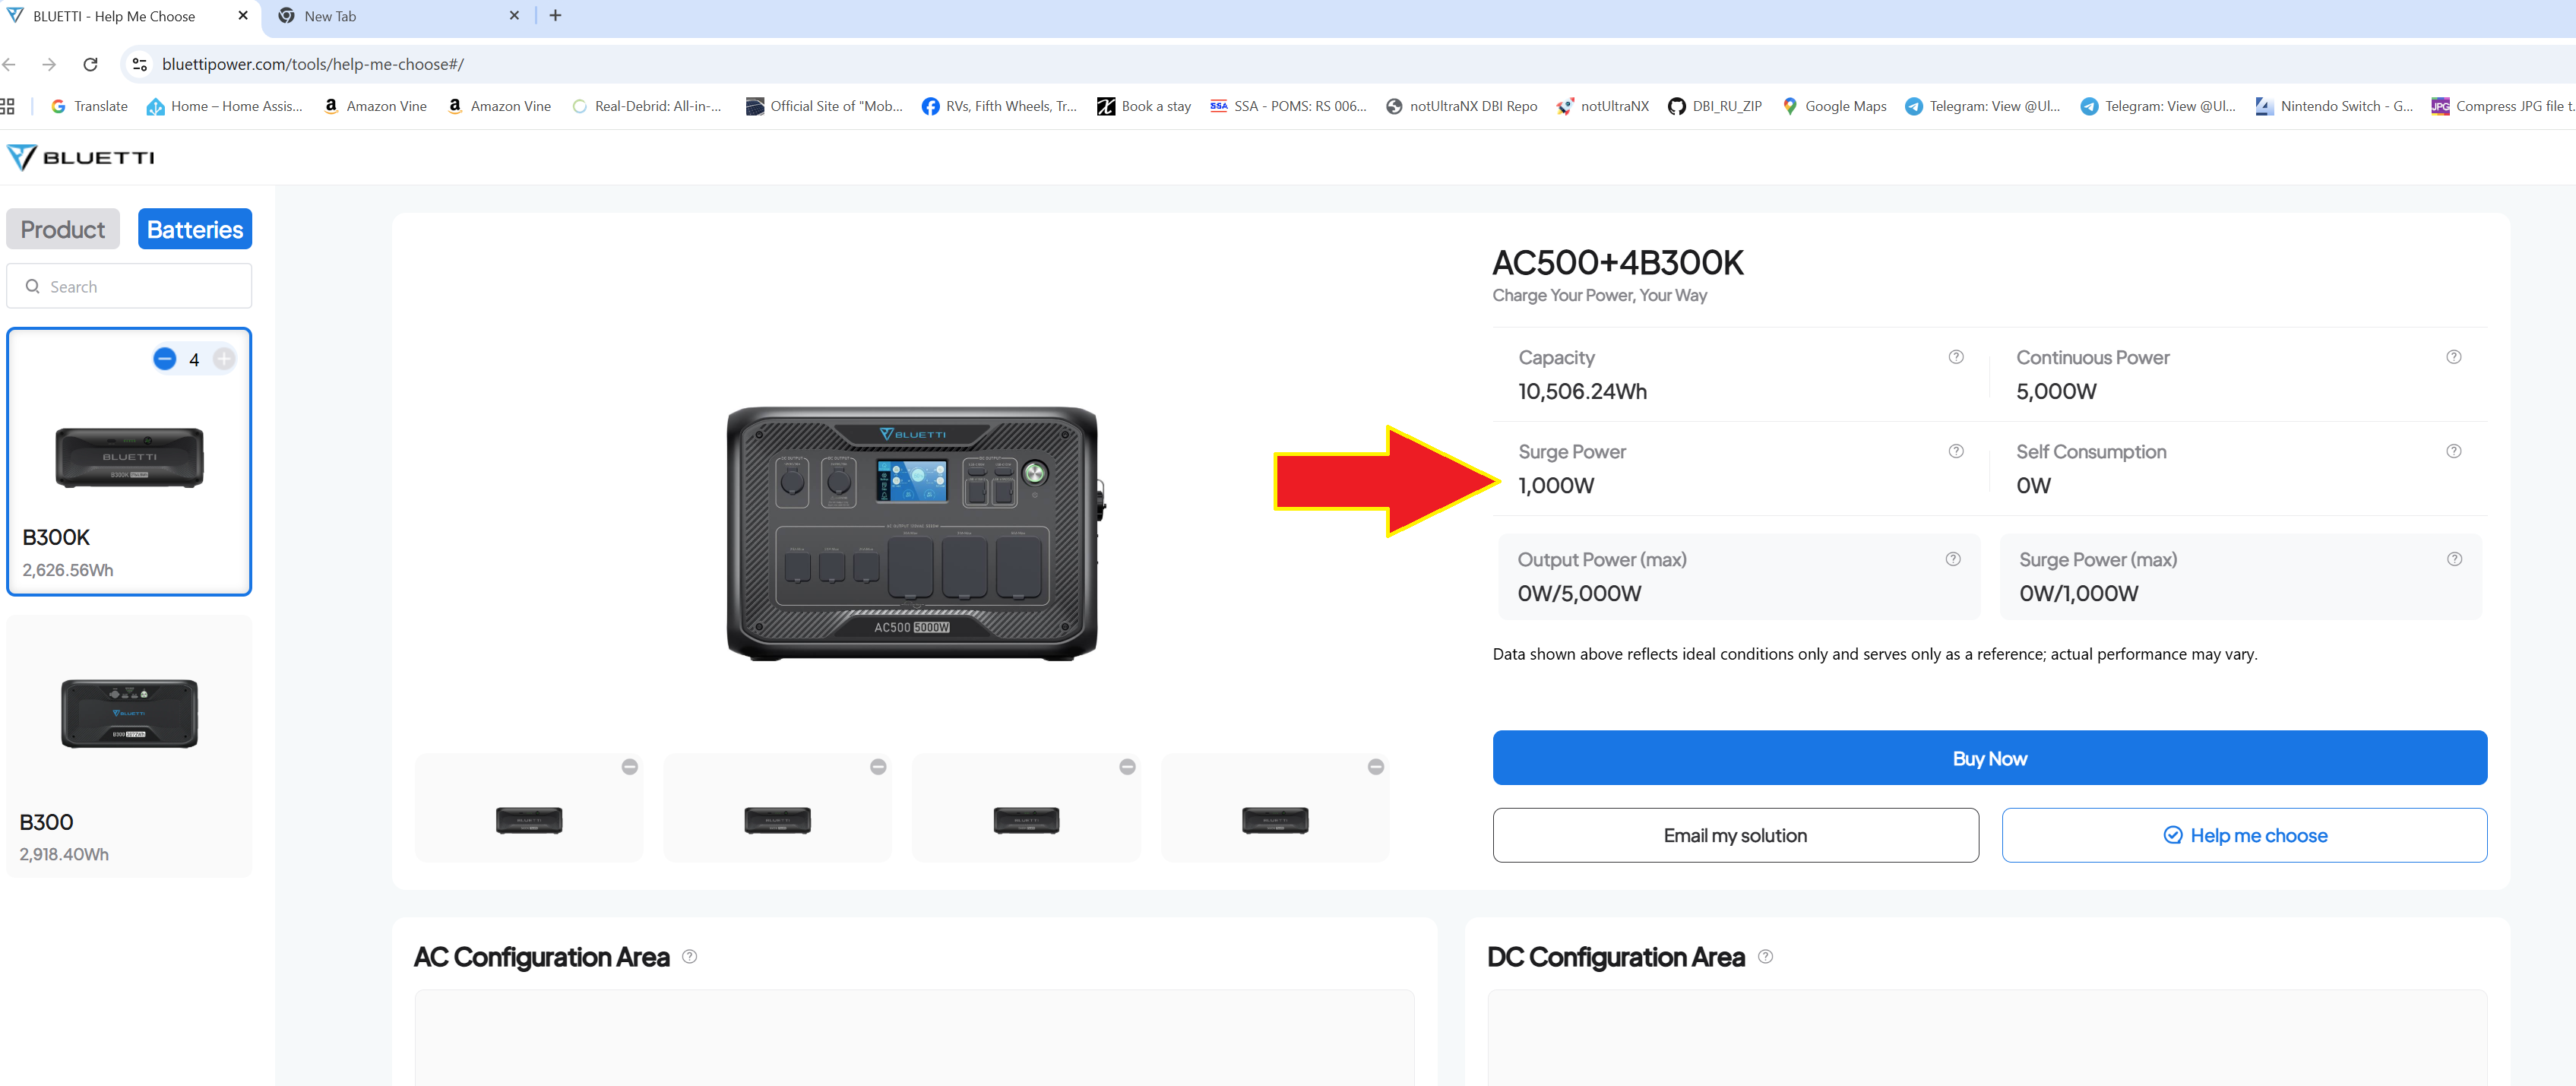Close the New Tab browser tab
The image size is (2576, 1086).
(x=514, y=16)
